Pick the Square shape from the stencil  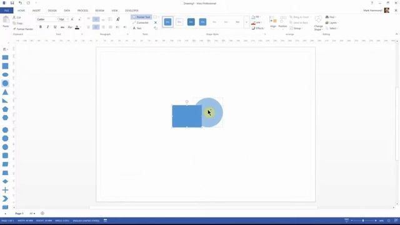[5, 66]
